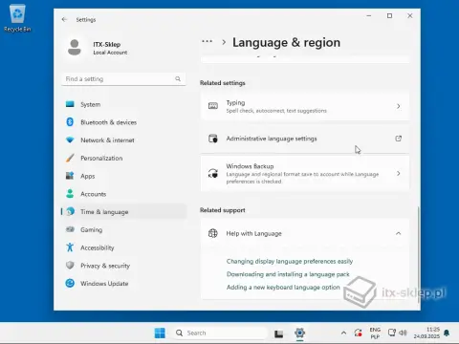This screenshot has height=344, width=459.
Task: Click the Administrative language settings icon
Action: (213, 139)
